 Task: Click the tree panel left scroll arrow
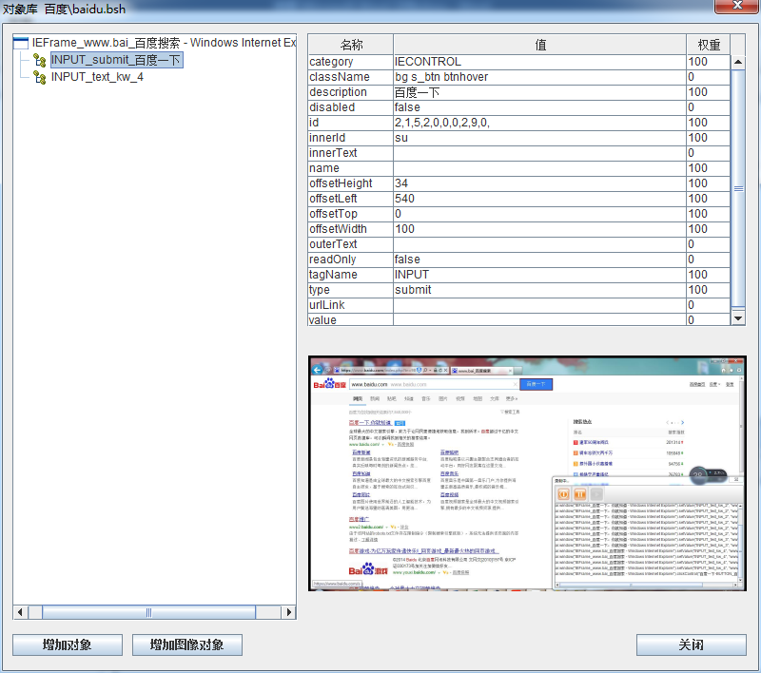tap(21, 611)
